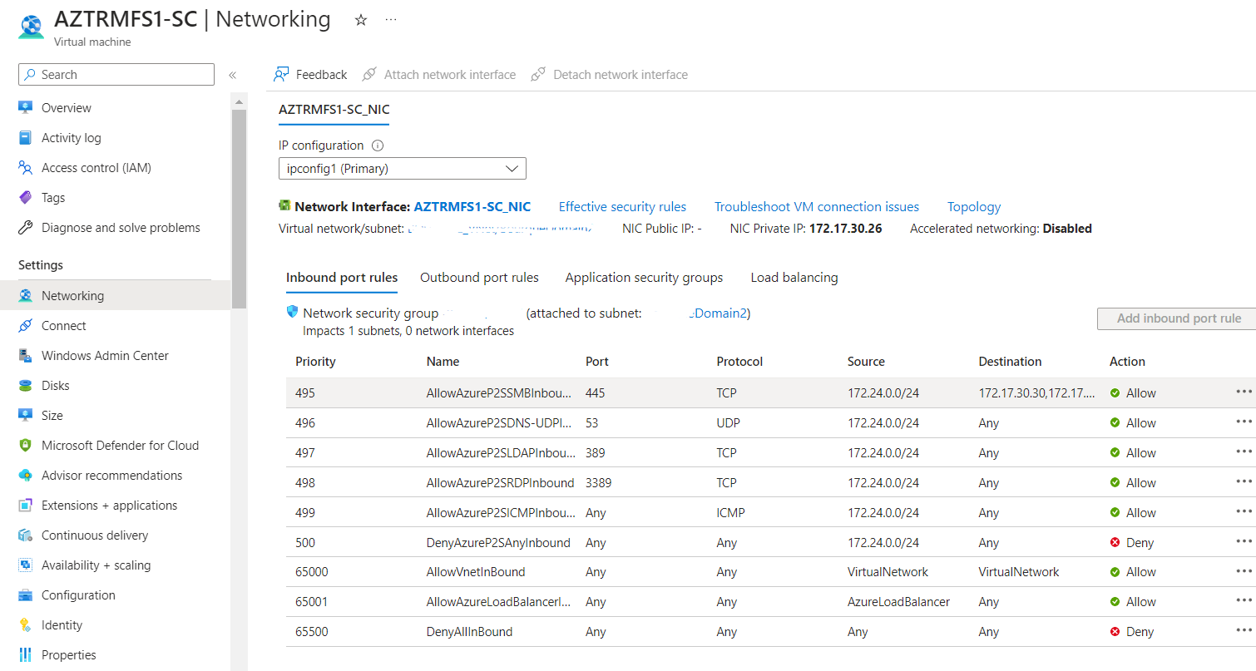Click the ICMP protocol cell
Image resolution: width=1256 pixels, height=671 pixels.
(730, 513)
